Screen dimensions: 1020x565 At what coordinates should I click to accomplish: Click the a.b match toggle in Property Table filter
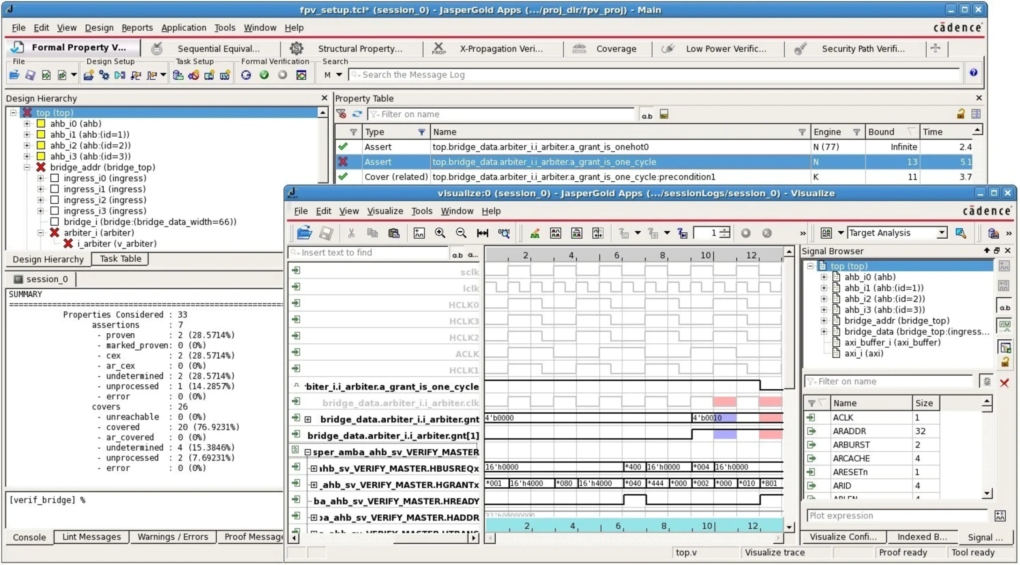pyautogui.click(x=647, y=115)
